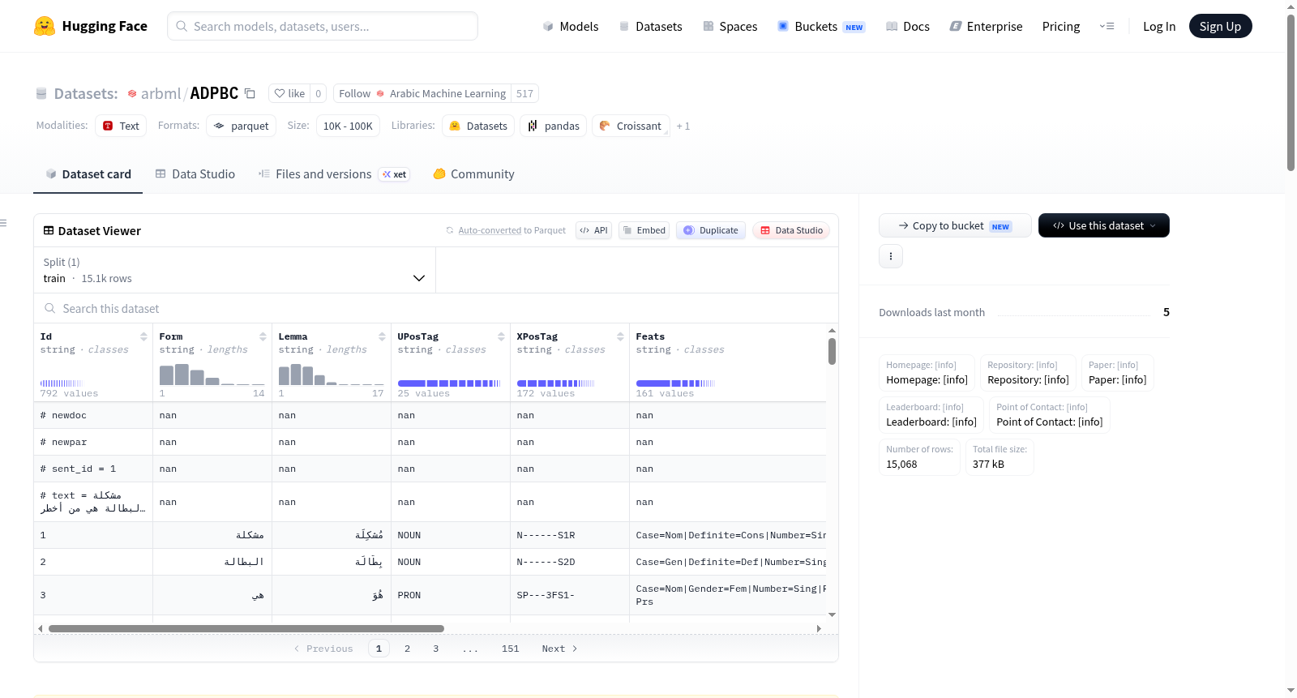The width and height of the screenshot is (1297, 698).
Task: Focus the Search this dataset field
Action: tap(436, 308)
